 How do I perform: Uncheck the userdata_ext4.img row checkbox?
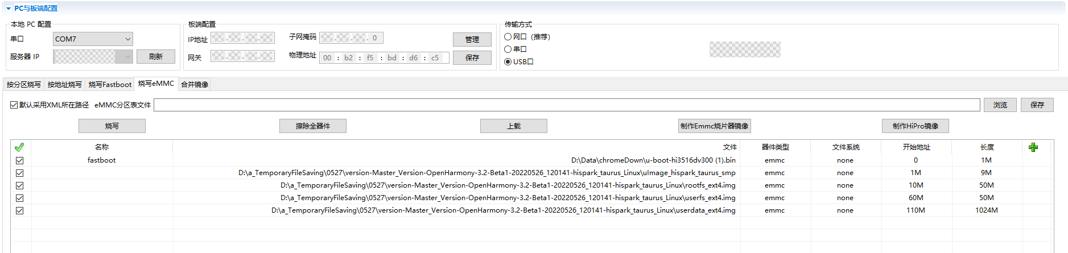(x=19, y=210)
